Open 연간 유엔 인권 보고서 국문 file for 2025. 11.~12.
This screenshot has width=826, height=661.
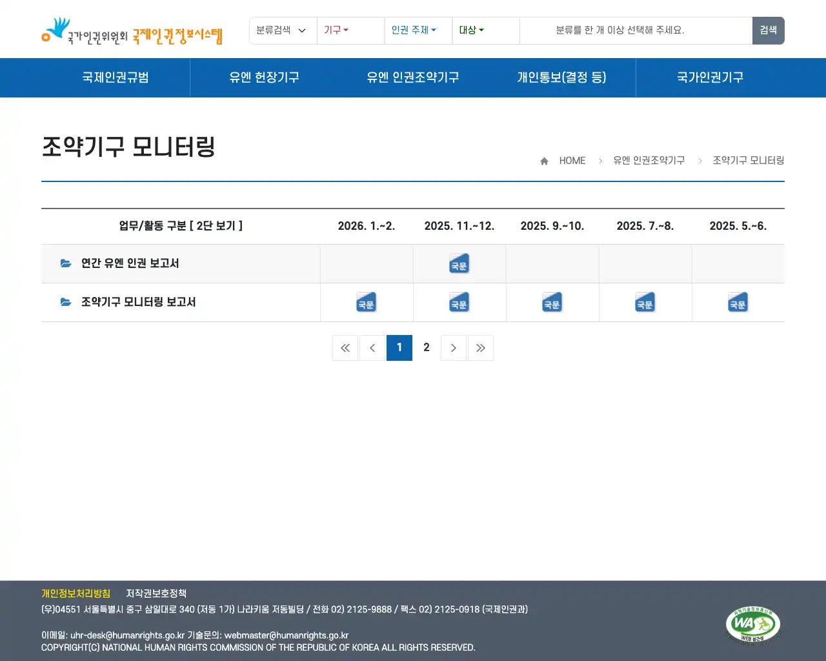459,263
